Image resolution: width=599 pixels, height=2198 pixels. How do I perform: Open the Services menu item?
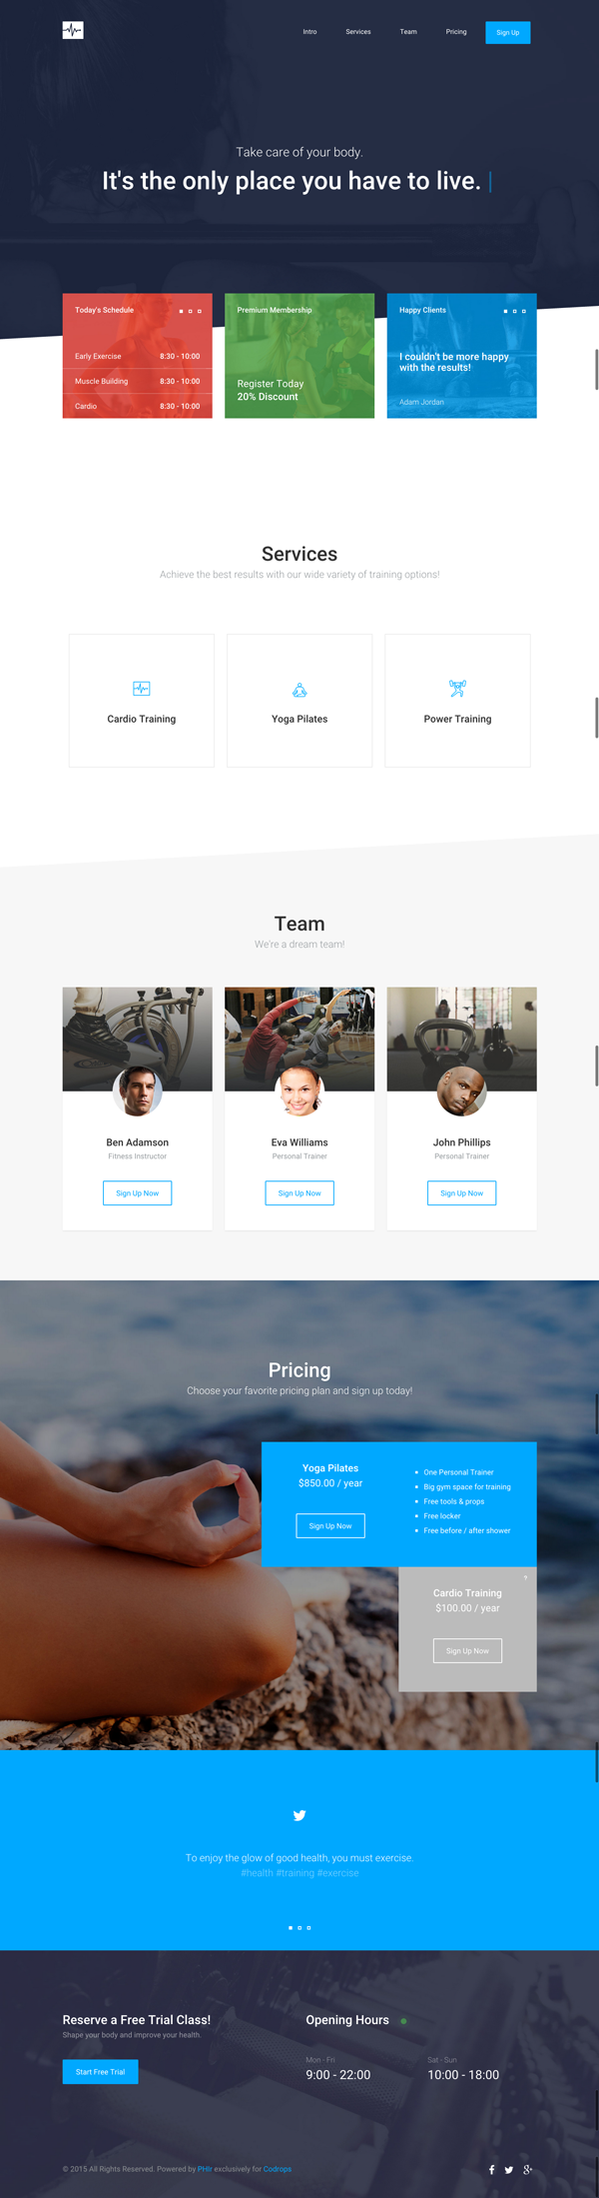click(358, 32)
